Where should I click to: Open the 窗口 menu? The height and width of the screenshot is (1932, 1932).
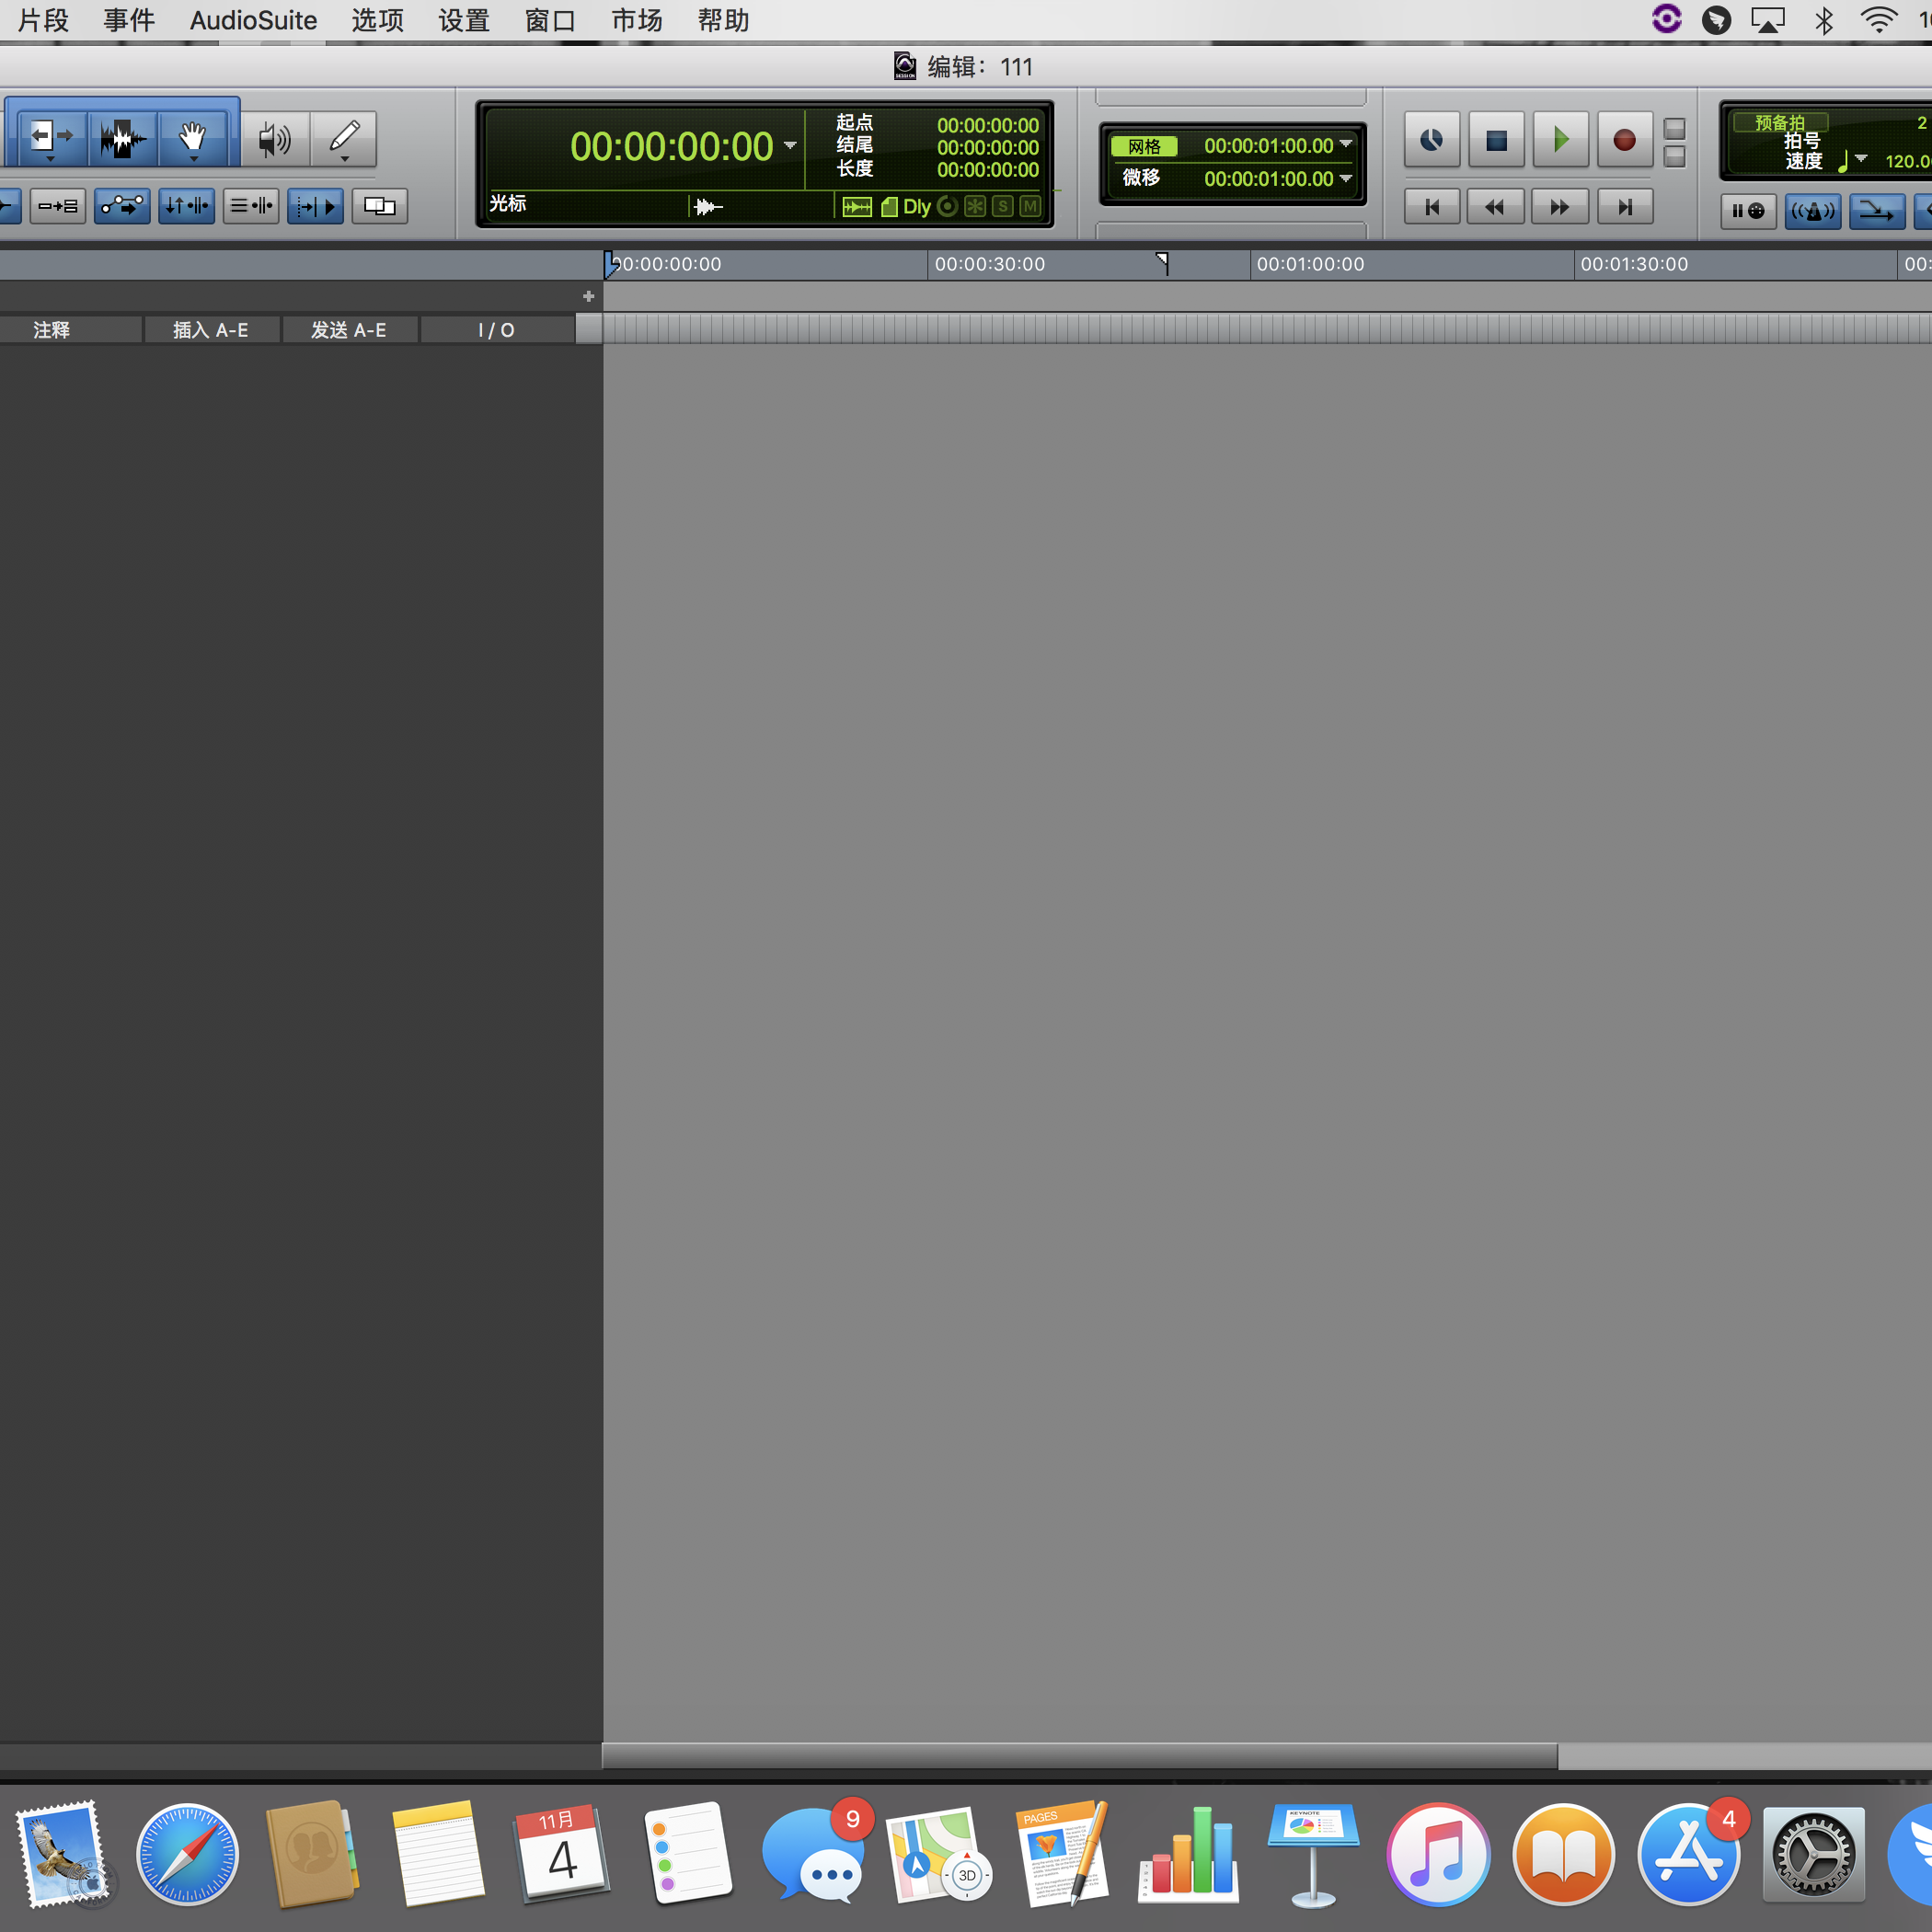pyautogui.click(x=550, y=20)
